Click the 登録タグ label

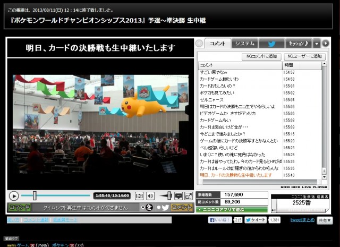click(x=12, y=239)
